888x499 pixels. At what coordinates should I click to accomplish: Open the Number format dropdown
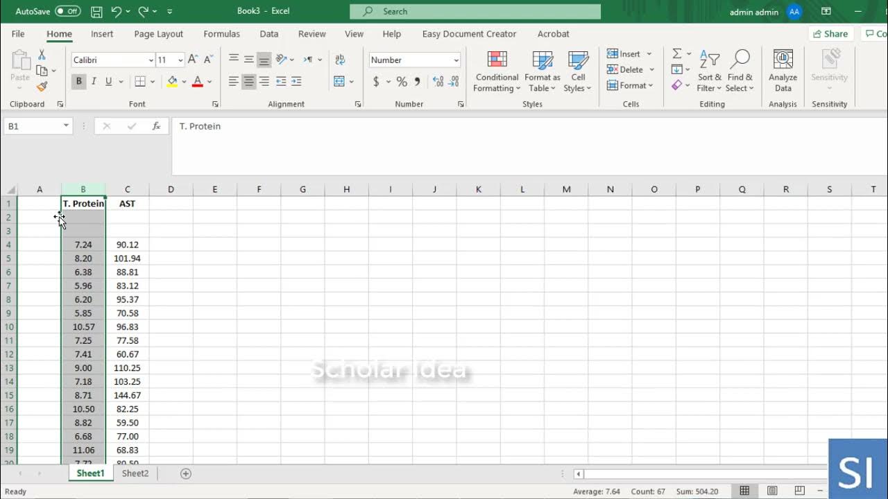pos(456,60)
